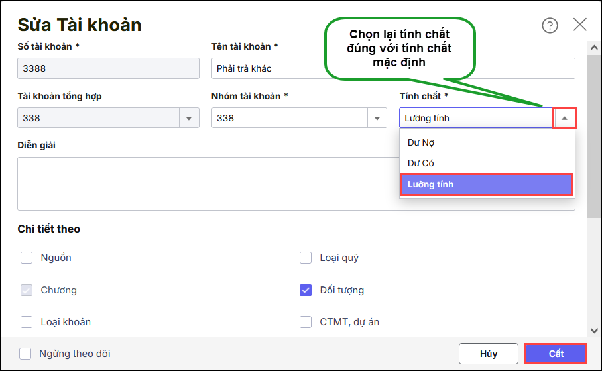Collapse the Tính chất dropdown arrow
The height and width of the screenshot is (371, 602).
click(564, 118)
